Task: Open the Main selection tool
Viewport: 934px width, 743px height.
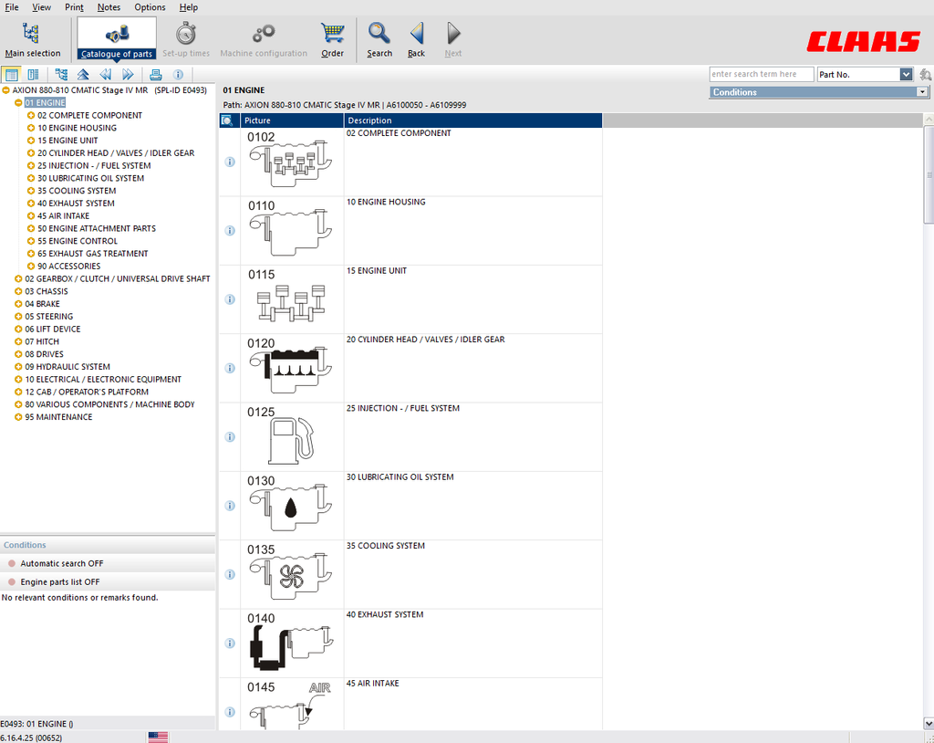Action: pos(32,39)
